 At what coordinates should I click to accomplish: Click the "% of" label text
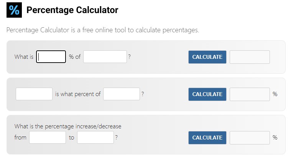click(75, 57)
